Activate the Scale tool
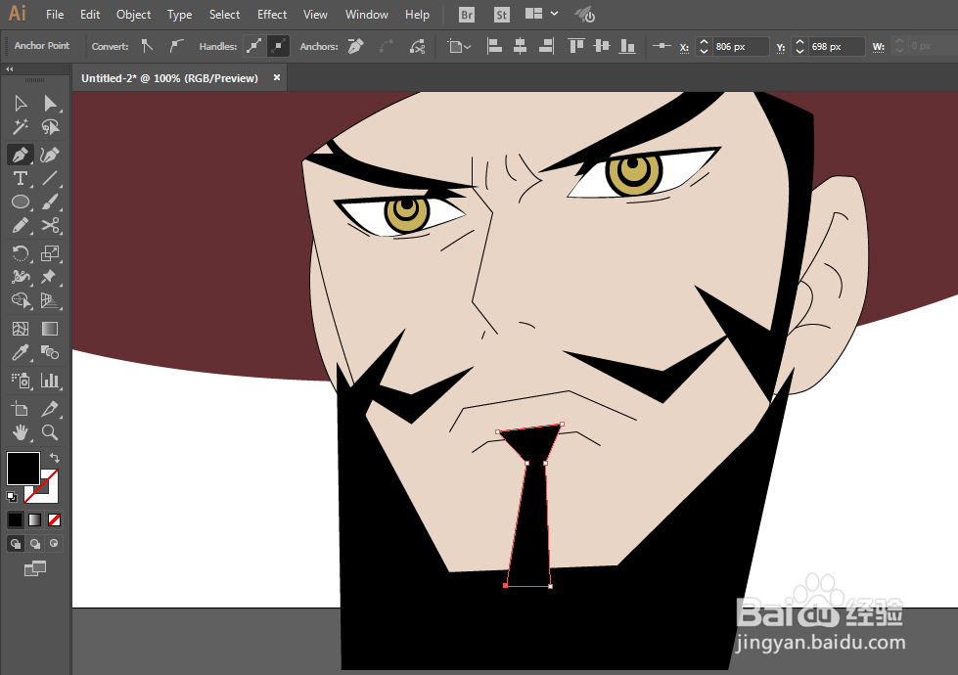This screenshot has height=675, width=958. click(x=50, y=253)
